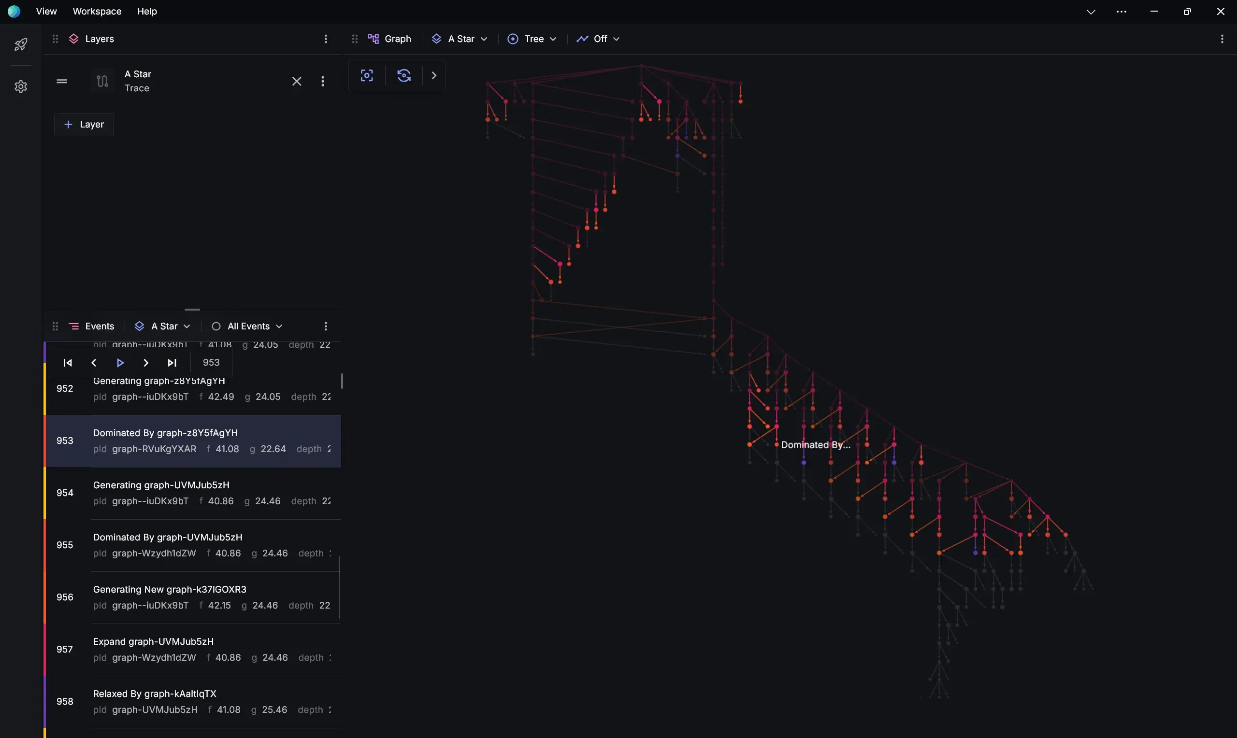1237x738 pixels.
Task: Minimize the application window
Action: click(1154, 12)
